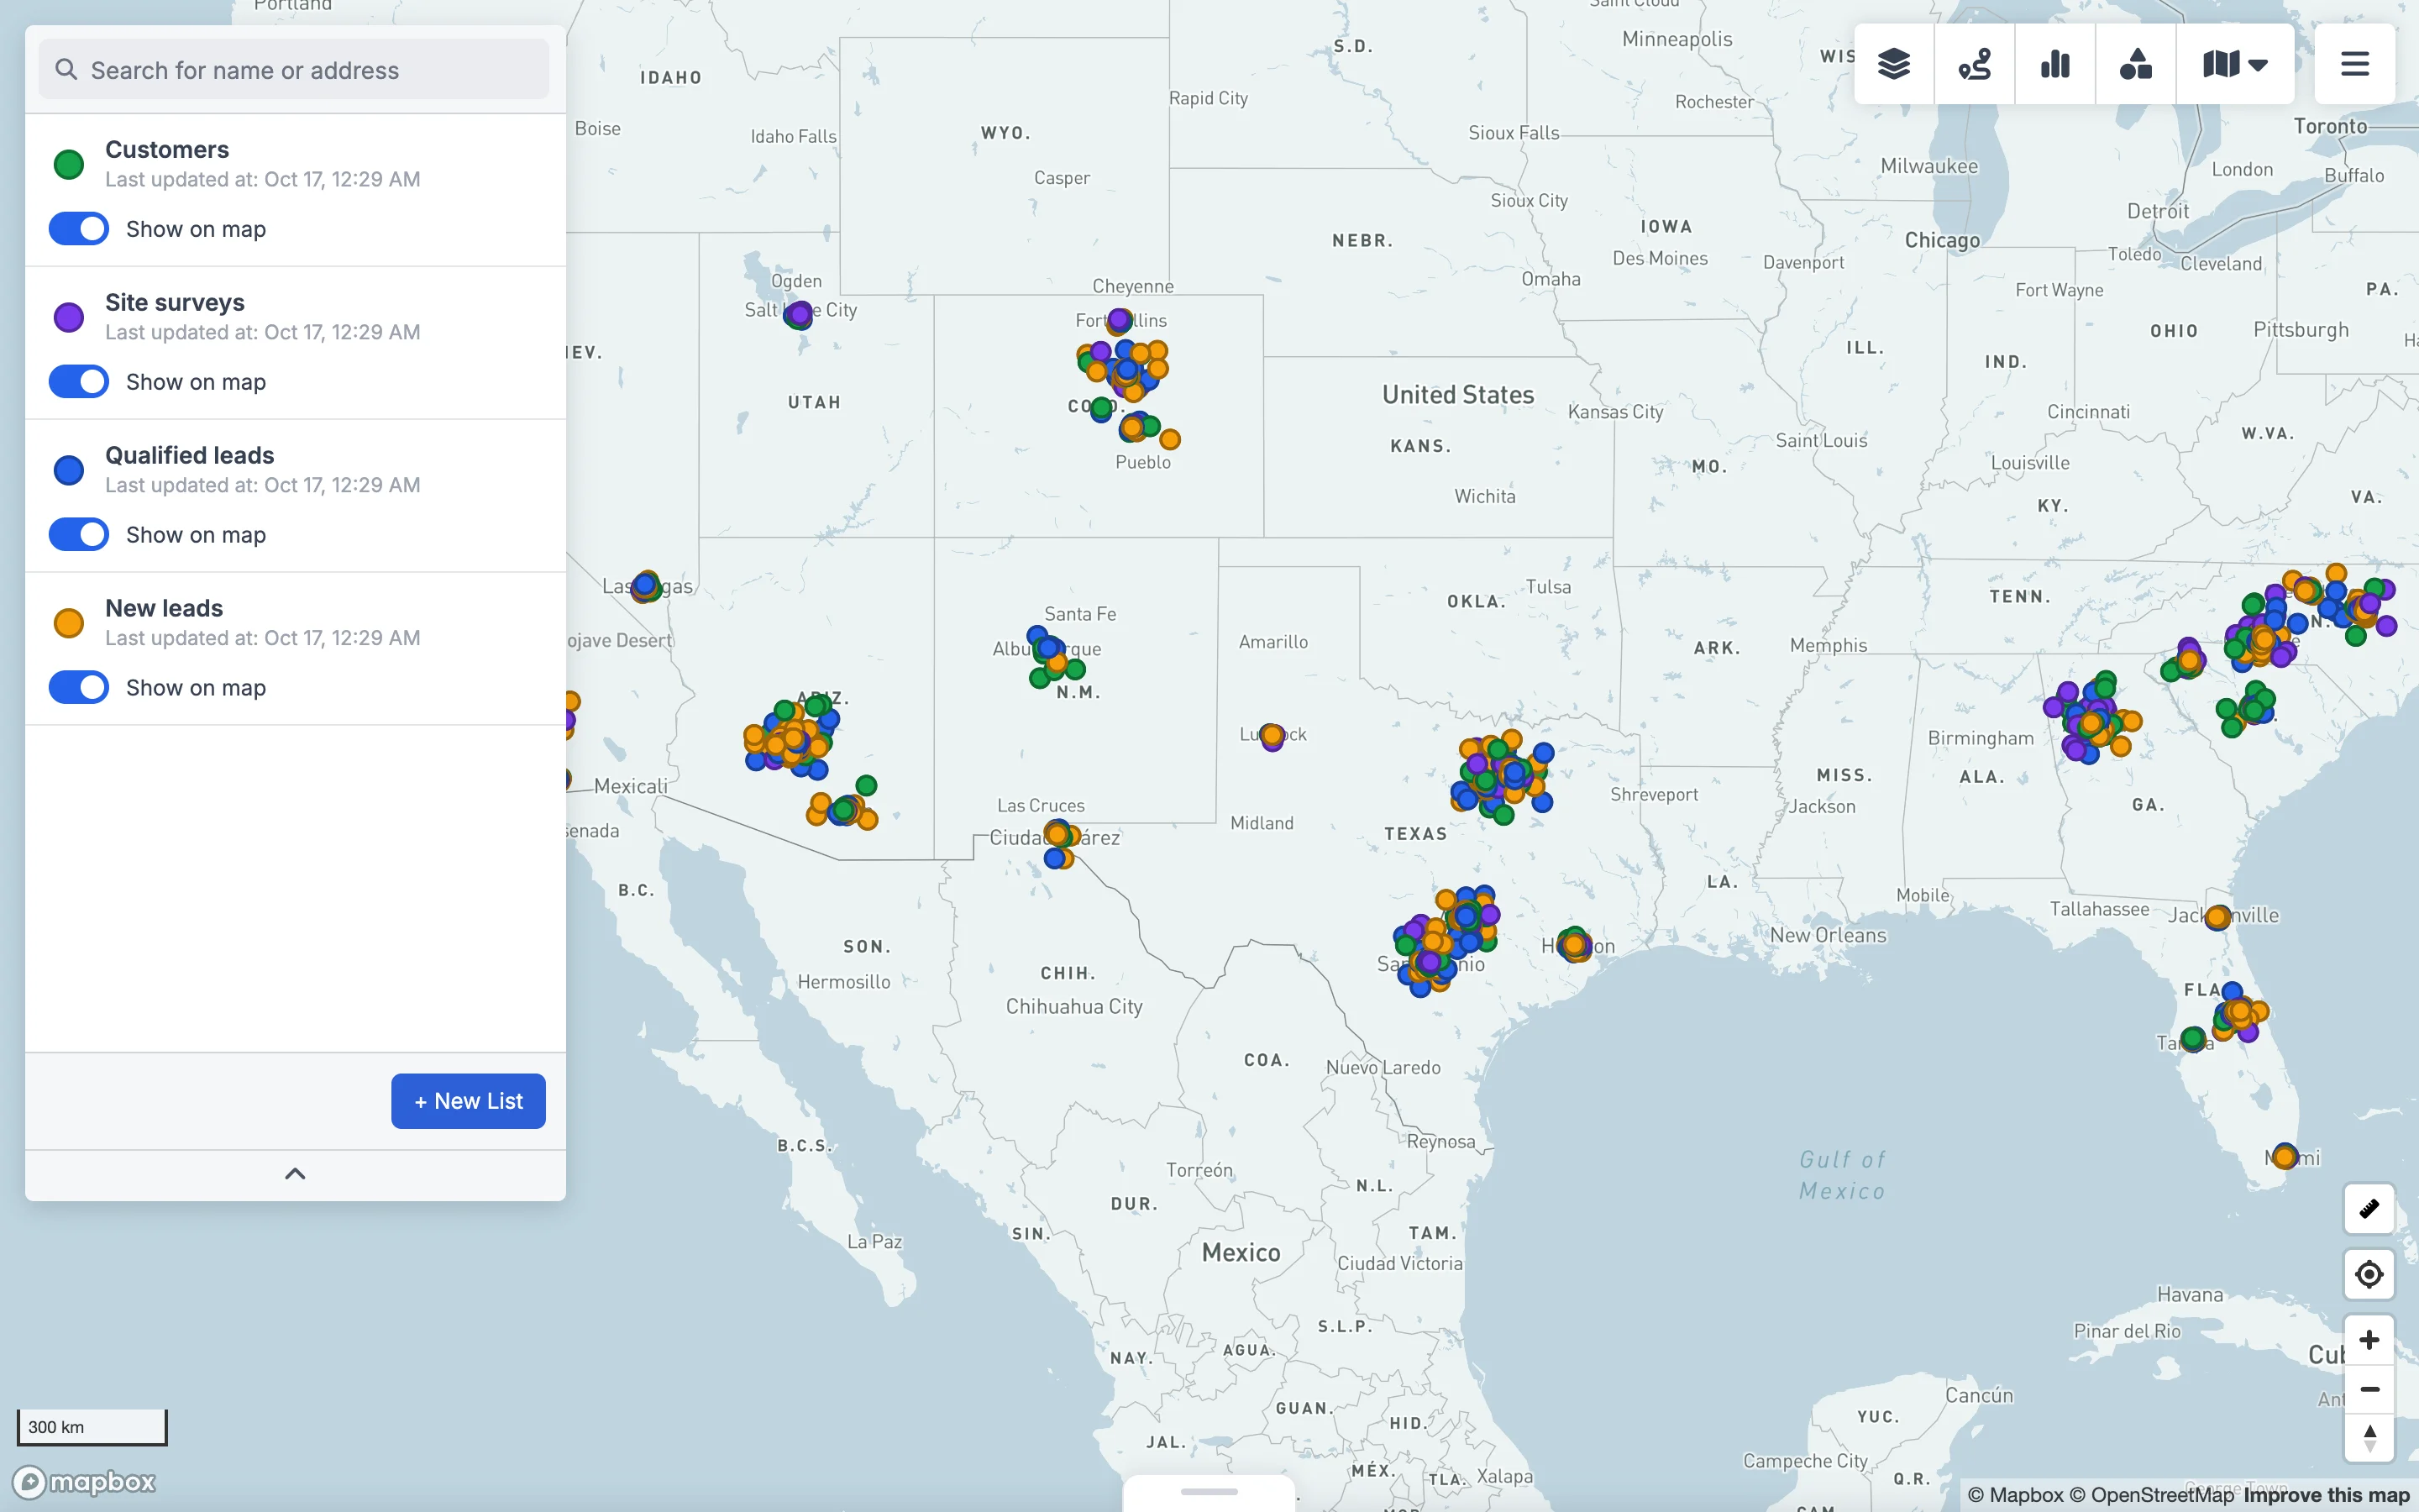Pull up the bottom drawer handle

coord(1209,1491)
